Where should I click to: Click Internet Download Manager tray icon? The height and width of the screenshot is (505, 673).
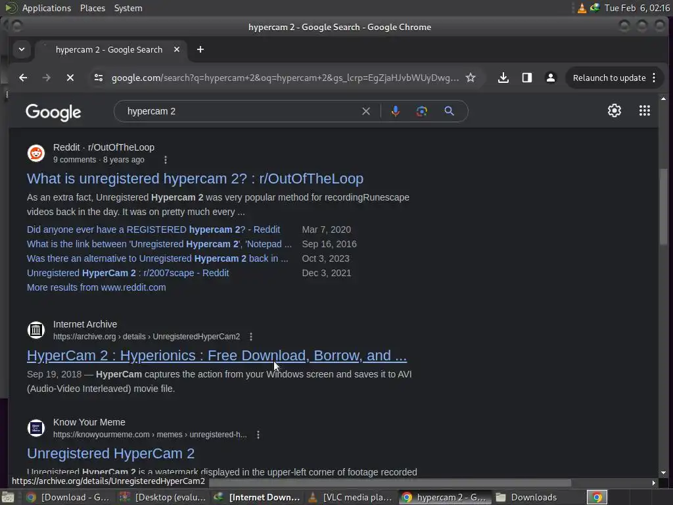pyautogui.click(x=594, y=8)
